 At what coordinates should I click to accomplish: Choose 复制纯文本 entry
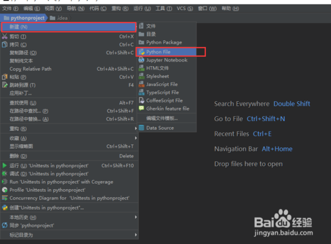point(70,61)
